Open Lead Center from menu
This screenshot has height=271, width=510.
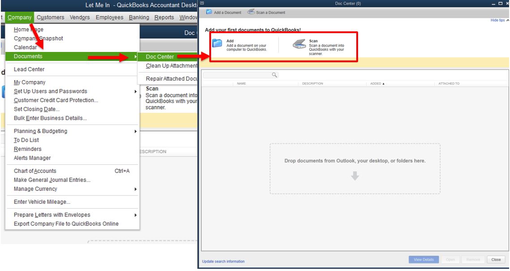pos(29,69)
